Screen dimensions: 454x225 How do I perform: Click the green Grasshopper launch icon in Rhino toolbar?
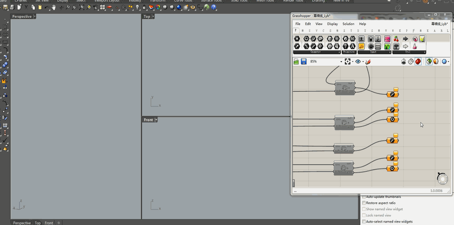coord(206,7)
